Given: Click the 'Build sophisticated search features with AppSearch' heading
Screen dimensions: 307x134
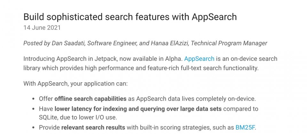Looking at the screenshot, I should [130, 17].
